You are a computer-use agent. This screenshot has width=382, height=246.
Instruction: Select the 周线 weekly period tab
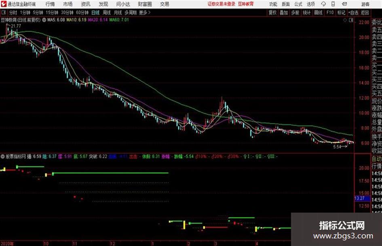(x=107, y=13)
